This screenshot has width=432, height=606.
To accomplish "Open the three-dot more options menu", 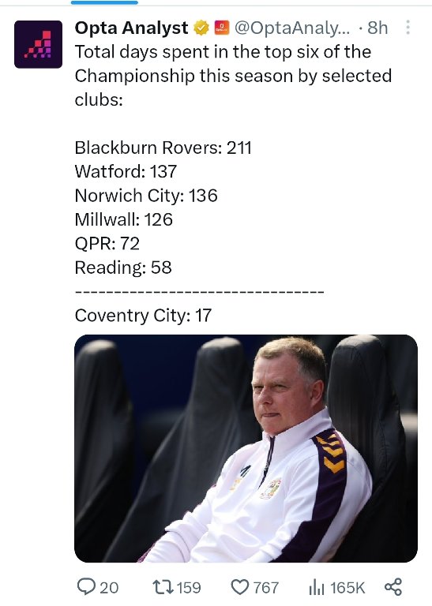I will [x=408, y=28].
